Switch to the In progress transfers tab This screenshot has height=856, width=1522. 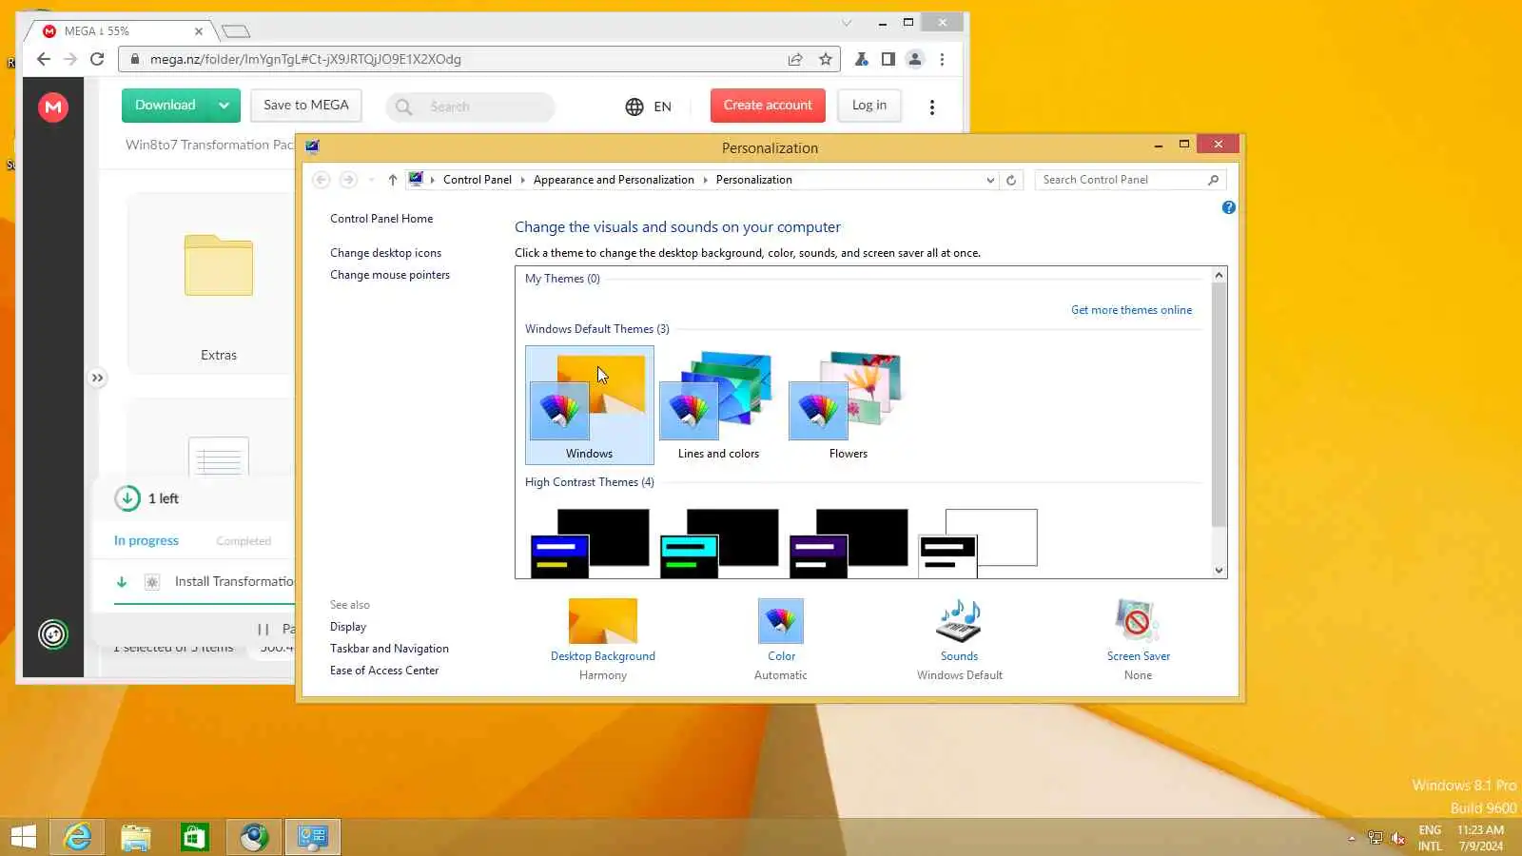146,540
